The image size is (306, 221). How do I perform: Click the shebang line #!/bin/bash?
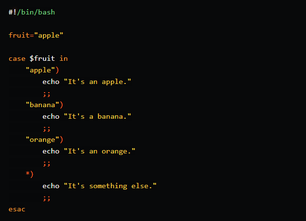point(32,13)
